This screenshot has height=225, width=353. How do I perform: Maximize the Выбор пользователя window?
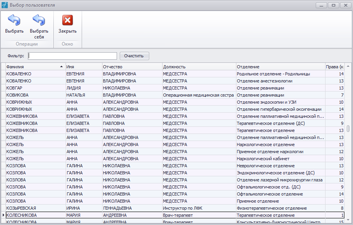point(333,5)
